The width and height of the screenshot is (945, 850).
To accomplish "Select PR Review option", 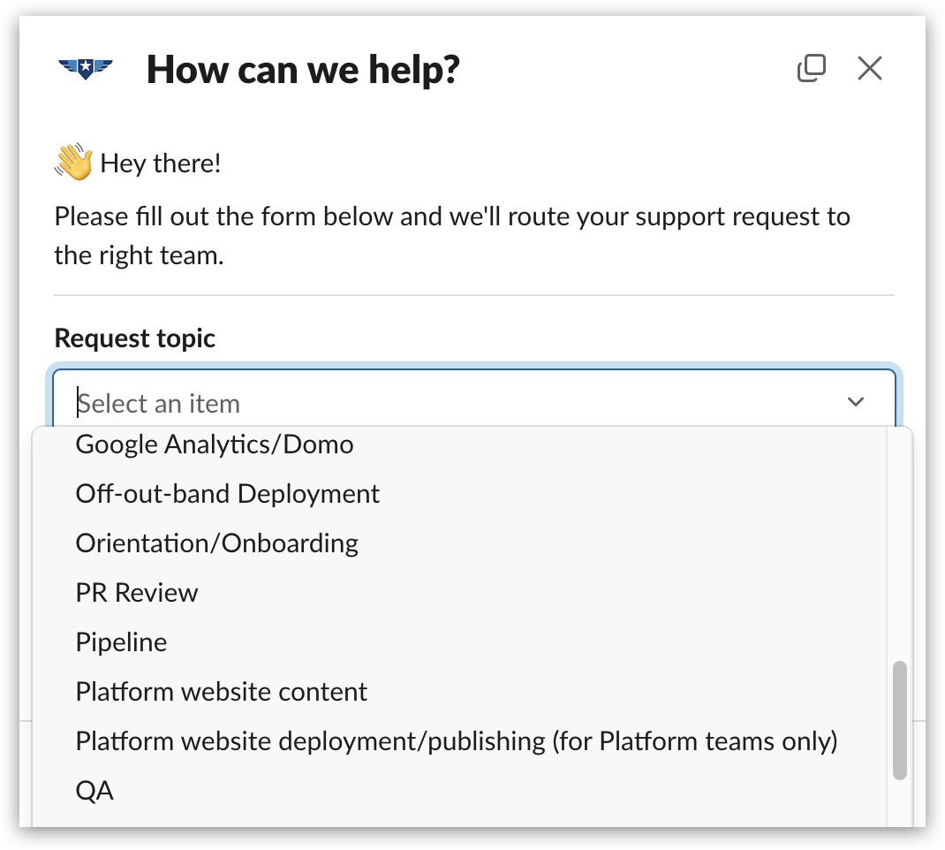I will coord(137,593).
